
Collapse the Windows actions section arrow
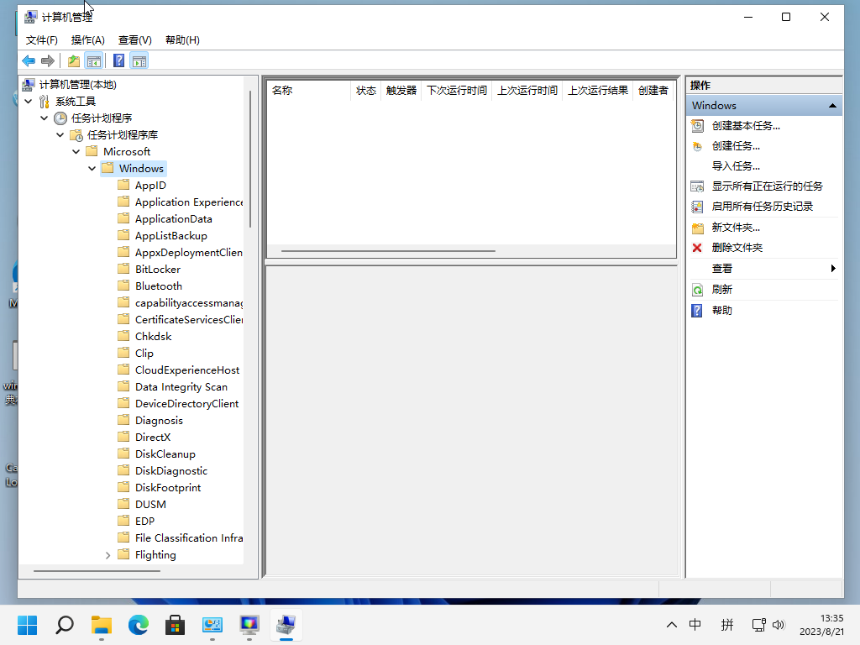click(x=832, y=105)
